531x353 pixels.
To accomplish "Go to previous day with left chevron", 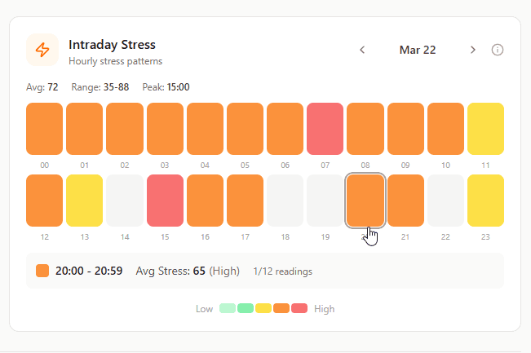I will point(362,50).
